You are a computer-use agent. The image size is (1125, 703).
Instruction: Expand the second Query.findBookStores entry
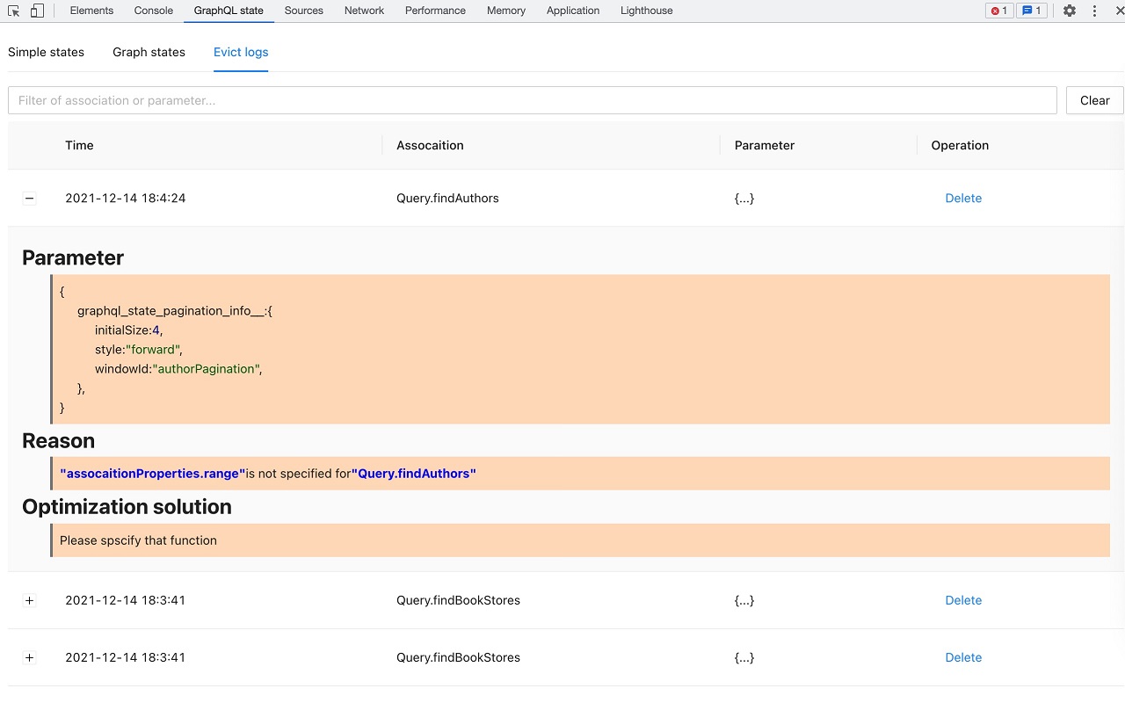30,657
